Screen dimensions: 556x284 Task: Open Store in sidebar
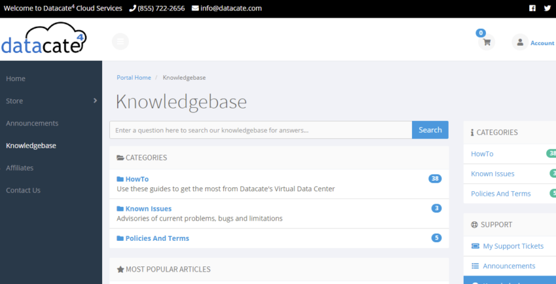[14, 101]
